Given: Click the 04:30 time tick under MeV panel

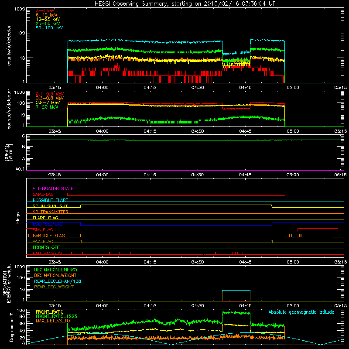Looking at the screenshot, I should pos(198,131).
